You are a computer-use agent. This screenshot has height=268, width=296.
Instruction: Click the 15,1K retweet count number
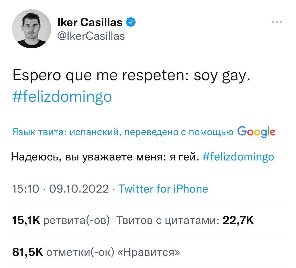pos(26,221)
